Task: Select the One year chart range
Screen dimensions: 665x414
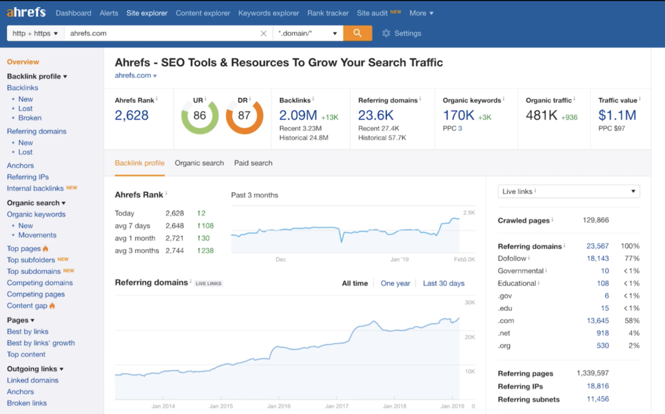Action: pyautogui.click(x=395, y=284)
